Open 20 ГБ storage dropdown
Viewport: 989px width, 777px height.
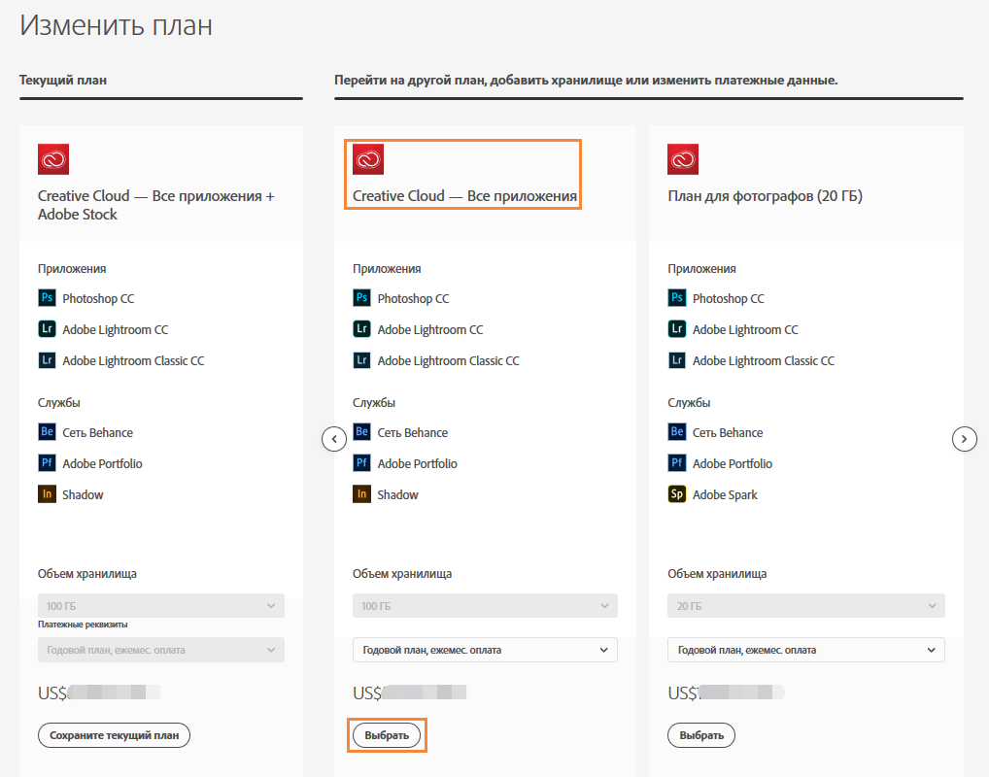point(806,606)
